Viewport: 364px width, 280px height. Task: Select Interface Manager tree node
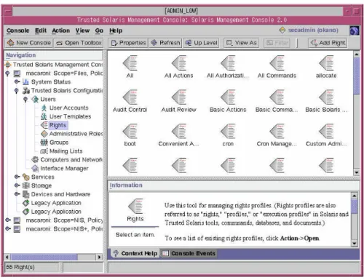(x=64, y=168)
